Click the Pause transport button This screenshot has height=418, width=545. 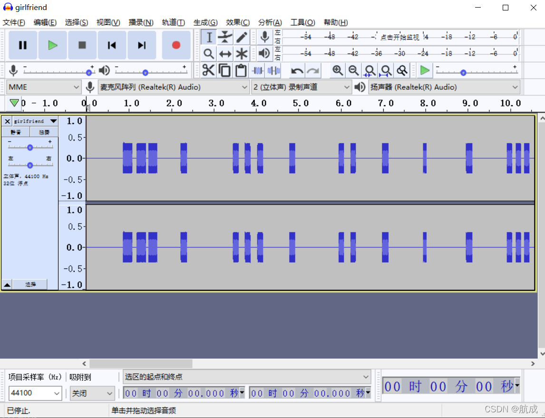[23, 45]
